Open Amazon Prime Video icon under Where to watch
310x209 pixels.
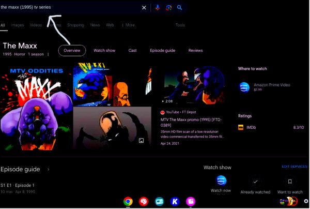[x=244, y=87]
